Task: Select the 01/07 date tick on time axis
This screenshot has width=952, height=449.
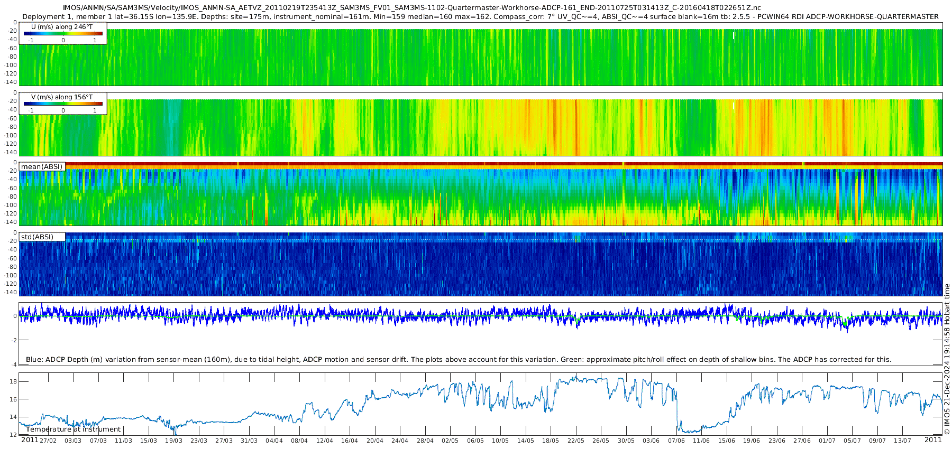Action: coord(827,441)
